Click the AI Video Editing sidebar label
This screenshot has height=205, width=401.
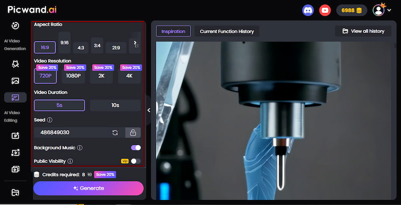(x=12, y=117)
